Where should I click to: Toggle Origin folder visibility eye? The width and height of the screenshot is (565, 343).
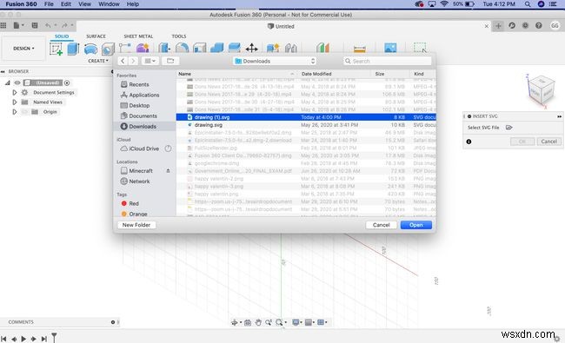click(x=24, y=112)
